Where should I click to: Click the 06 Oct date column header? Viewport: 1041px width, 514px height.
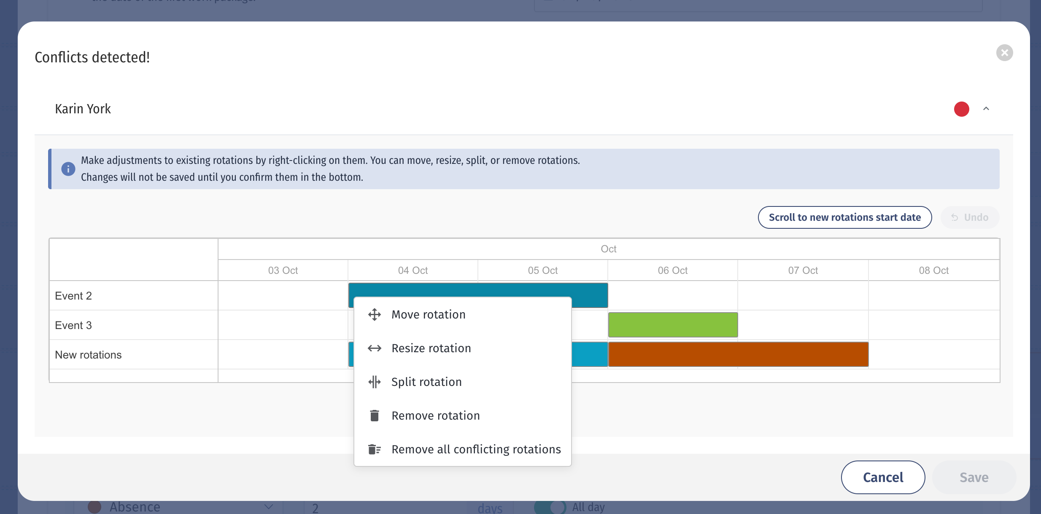coord(672,270)
